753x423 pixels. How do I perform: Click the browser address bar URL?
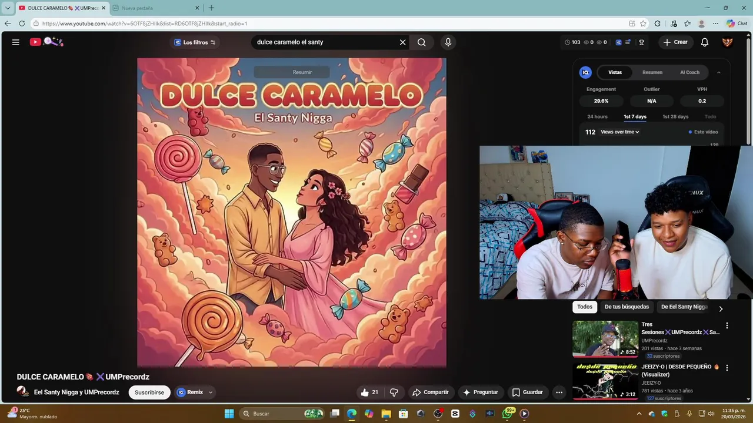pos(145,23)
